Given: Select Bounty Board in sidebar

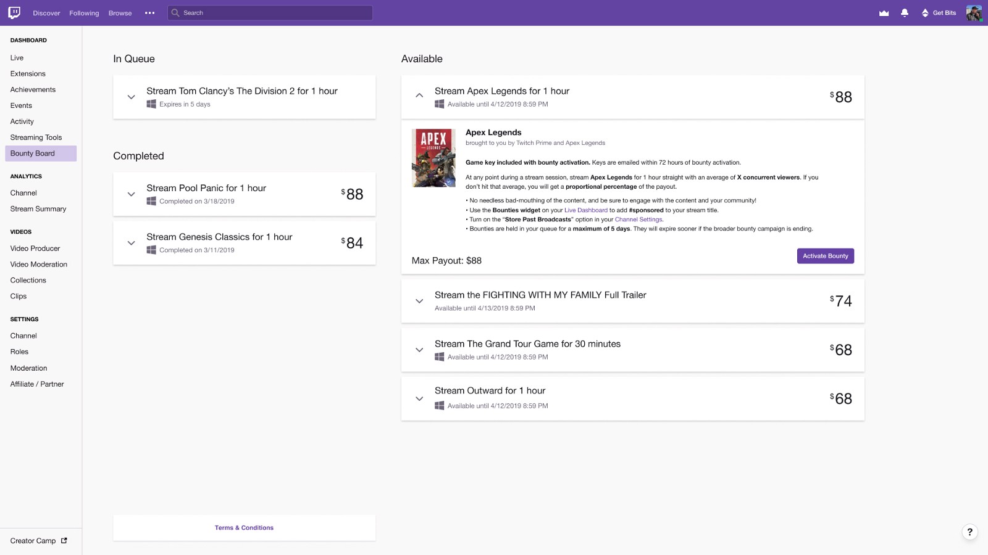Looking at the screenshot, I should coord(41,154).
